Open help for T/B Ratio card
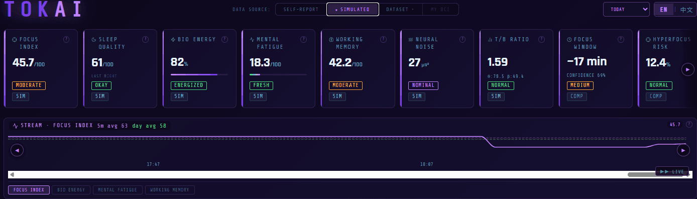The image size is (697, 199). click(x=541, y=39)
